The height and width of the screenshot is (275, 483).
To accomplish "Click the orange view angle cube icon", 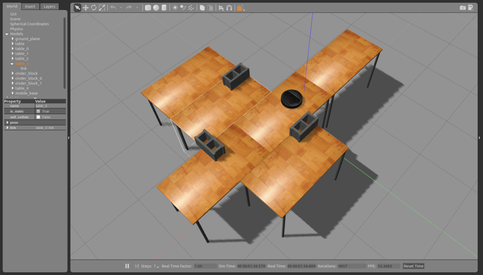I will (240, 8).
